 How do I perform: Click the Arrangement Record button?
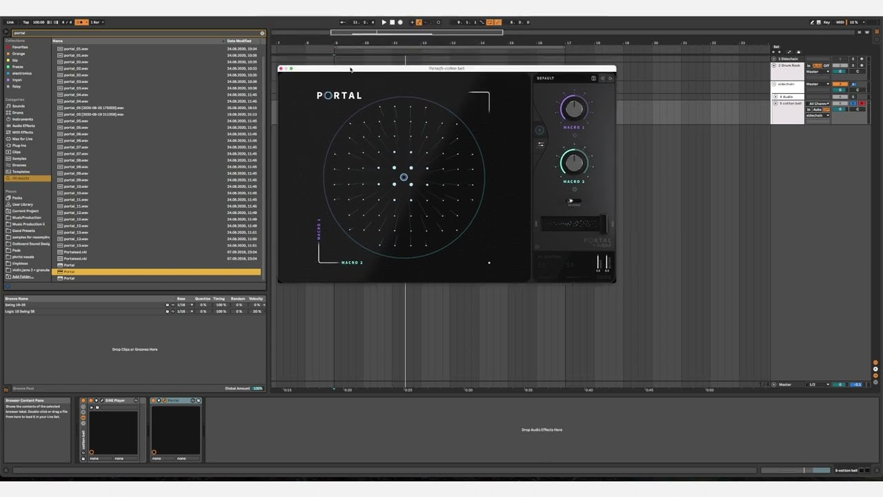click(x=400, y=22)
